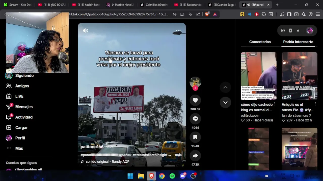Screen dimensions: 323x181
Task: Go to previous video with up chevron
Action: (225, 87)
